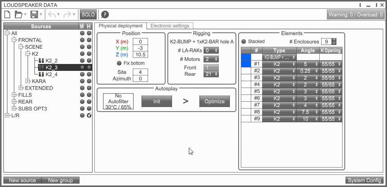
Task: Click the Azimuth input field
Action: (x=140, y=78)
